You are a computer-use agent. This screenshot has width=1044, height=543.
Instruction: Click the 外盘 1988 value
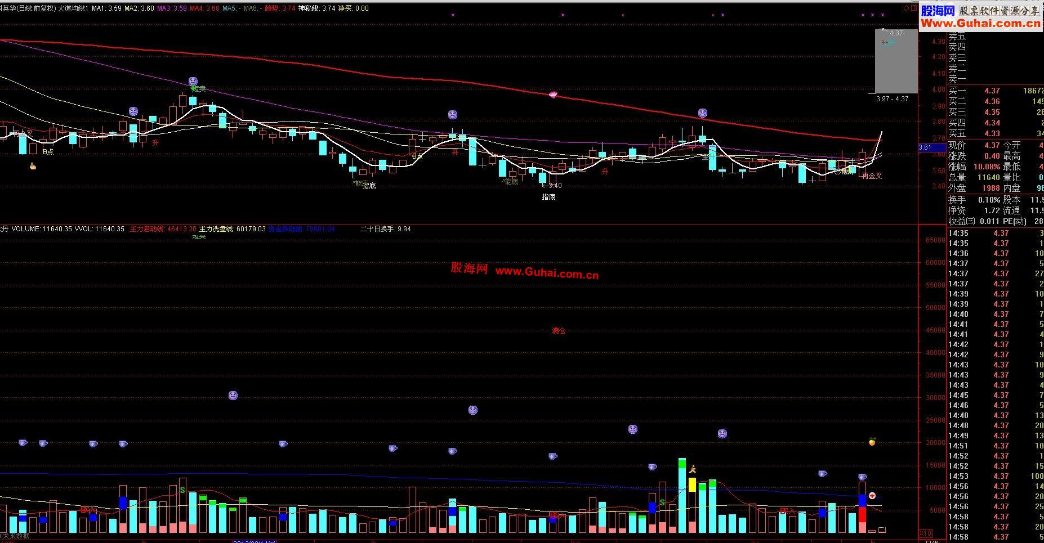991,188
